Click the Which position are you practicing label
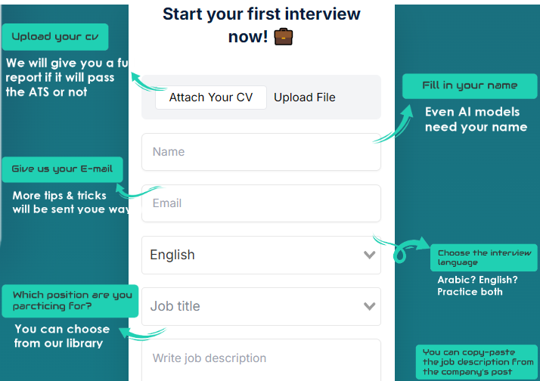 [x=71, y=301]
